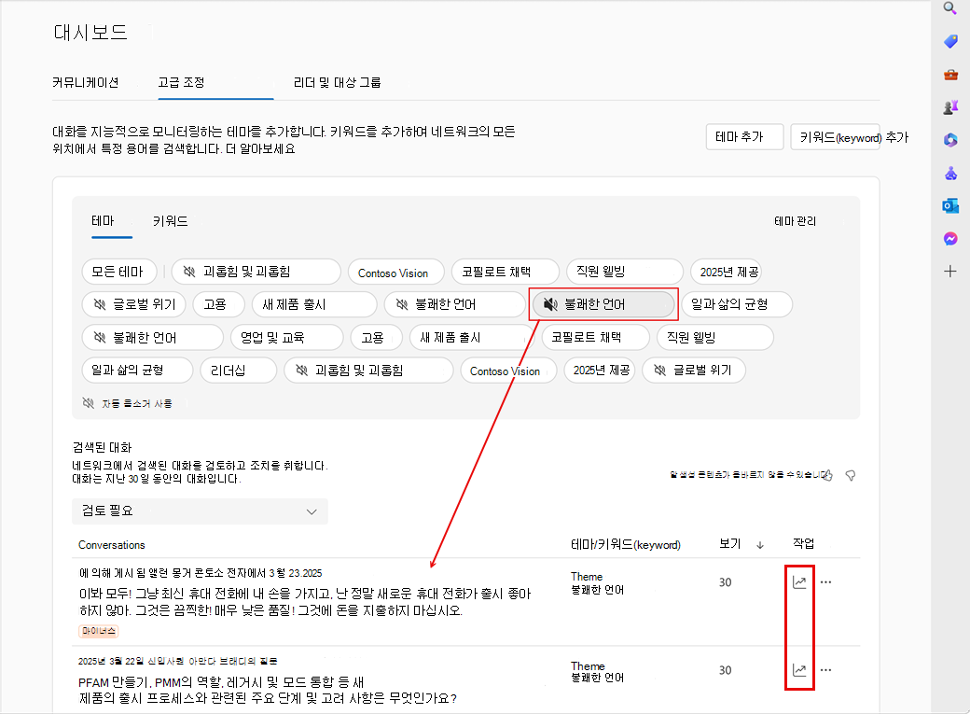Viewport: 970px width, 714px height.
Task: Click the plus icon to add a sidebar app
Action: (949, 271)
